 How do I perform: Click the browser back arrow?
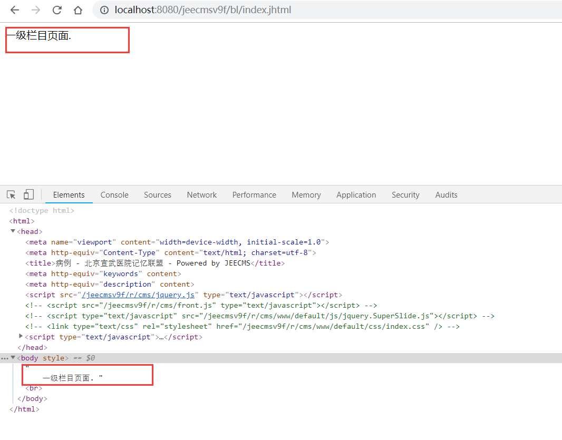click(15, 10)
